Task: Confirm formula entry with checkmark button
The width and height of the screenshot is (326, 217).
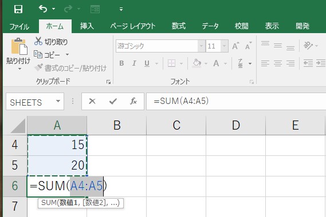Action: 113,101
